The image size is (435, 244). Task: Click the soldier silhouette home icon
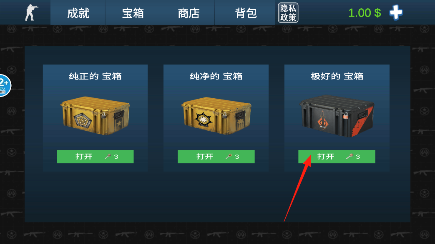pos(32,13)
